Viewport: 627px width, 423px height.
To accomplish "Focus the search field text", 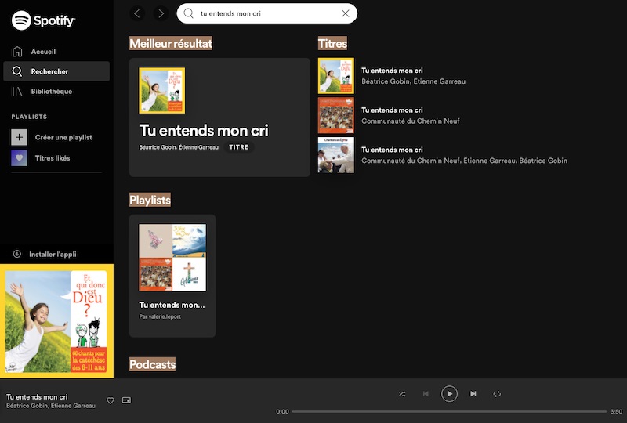I will point(230,13).
